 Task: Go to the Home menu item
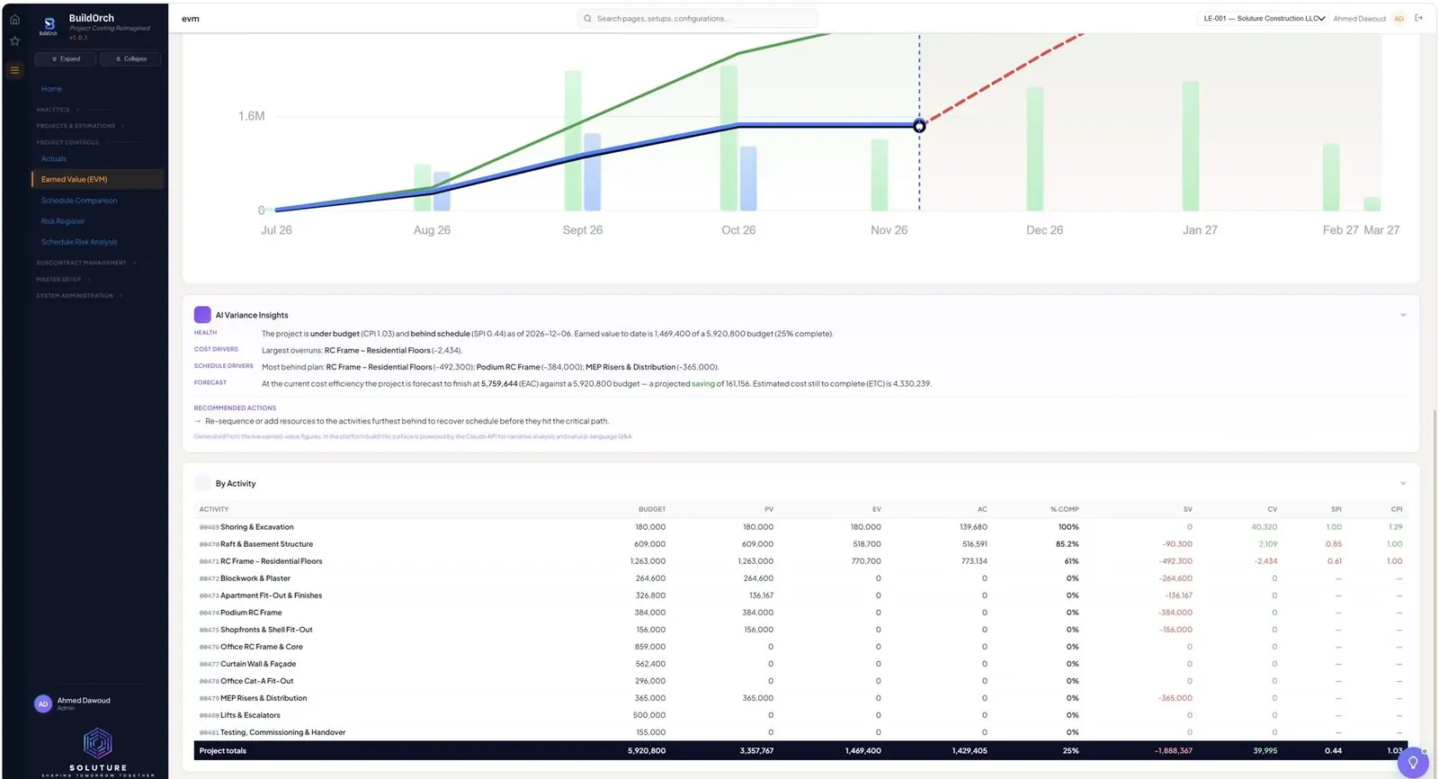click(x=51, y=89)
